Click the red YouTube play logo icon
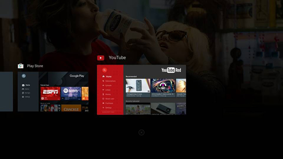Image resolution: width=283 pixels, height=159 pixels. [x=101, y=58]
